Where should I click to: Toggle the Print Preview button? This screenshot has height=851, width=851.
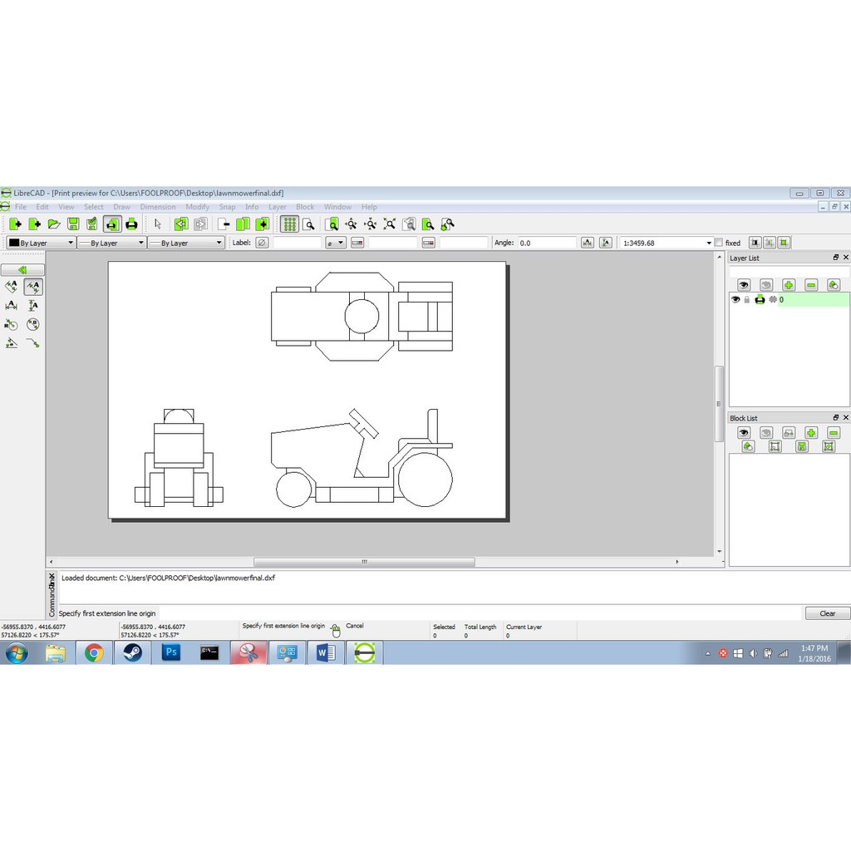pyautogui.click(x=112, y=224)
